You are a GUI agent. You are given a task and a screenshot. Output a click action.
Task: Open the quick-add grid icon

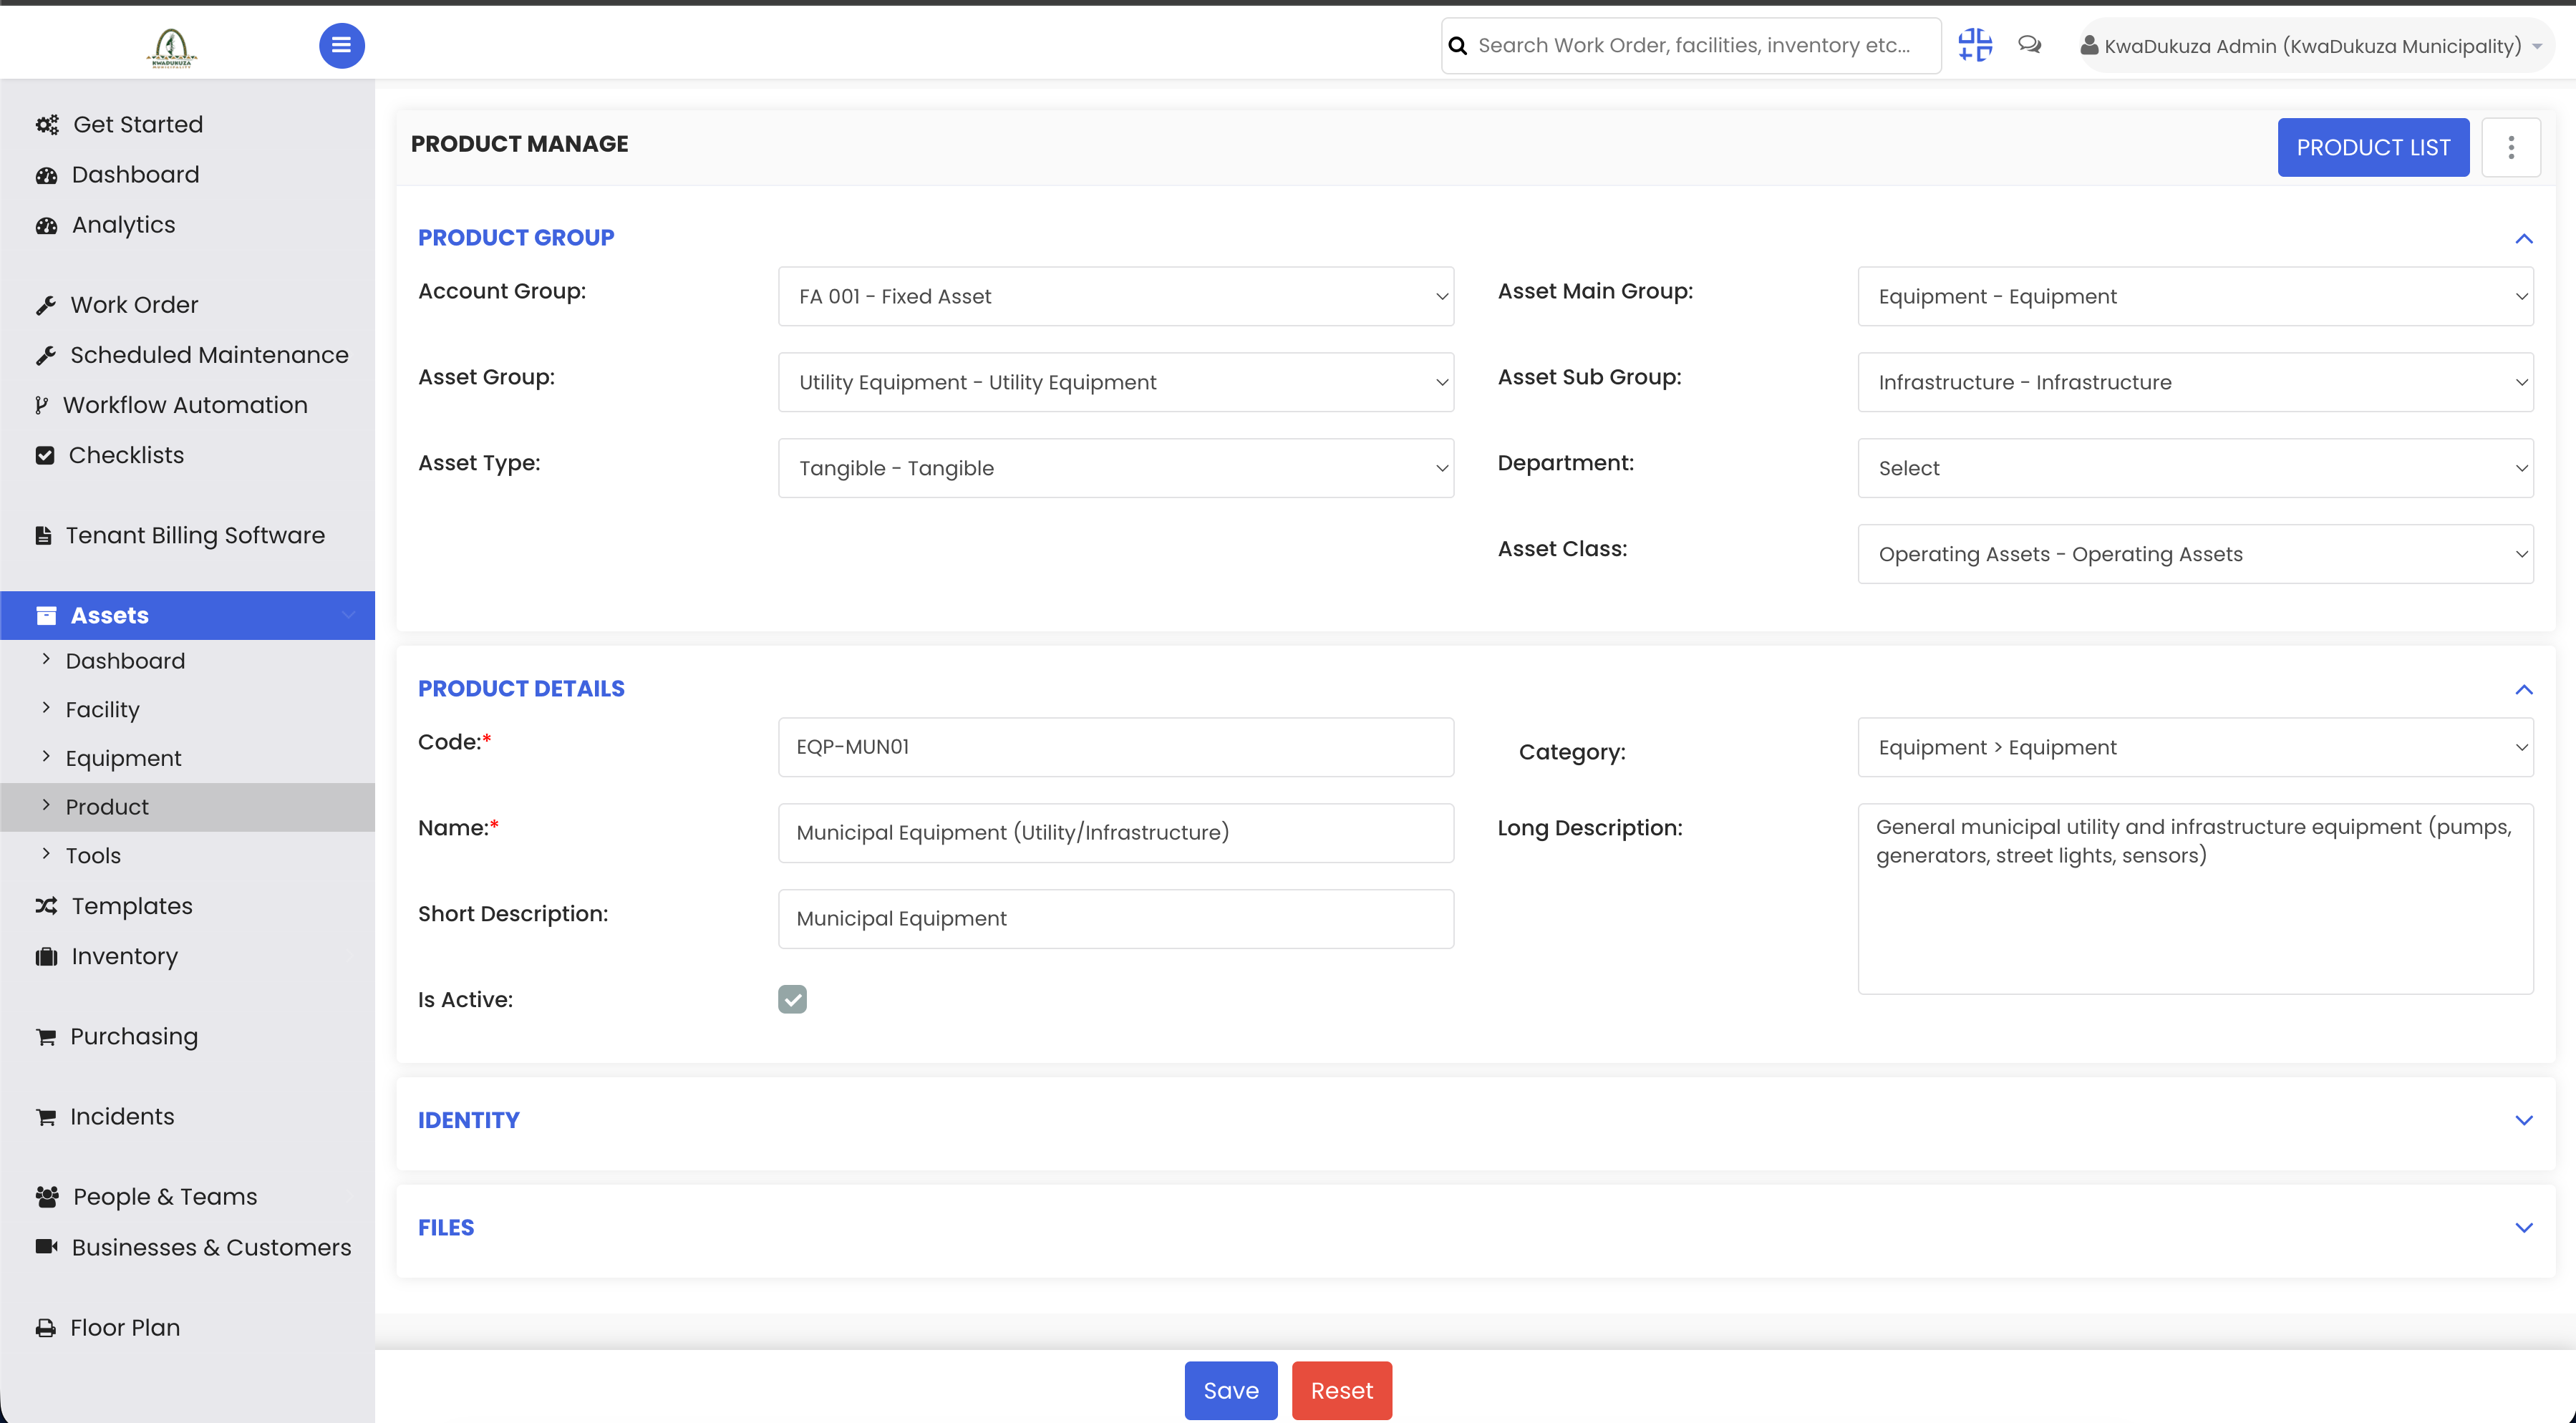coord(1975,45)
